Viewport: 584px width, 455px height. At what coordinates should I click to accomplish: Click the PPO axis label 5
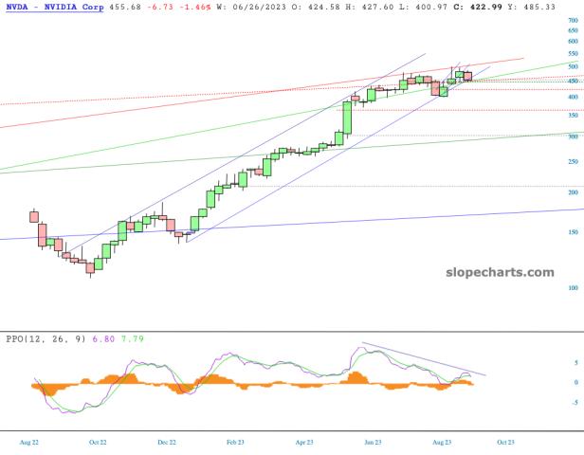pos(576,363)
